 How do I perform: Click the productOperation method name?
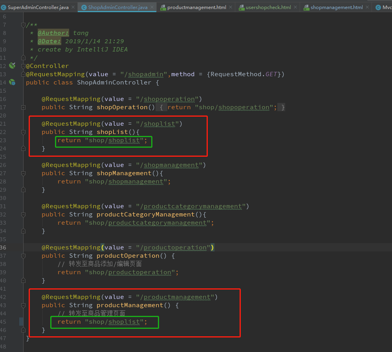(x=128, y=256)
